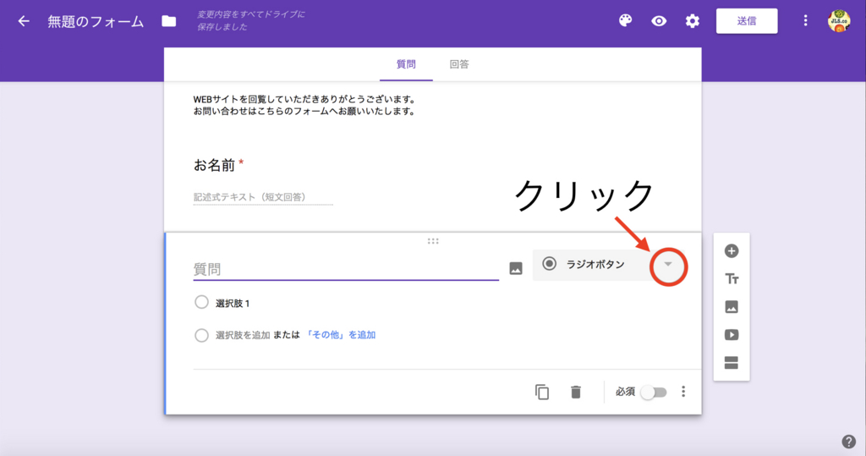This screenshot has width=866, height=456.
Task: Click the form description starting WEBサイトを回覧
Action: click(x=304, y=105)
